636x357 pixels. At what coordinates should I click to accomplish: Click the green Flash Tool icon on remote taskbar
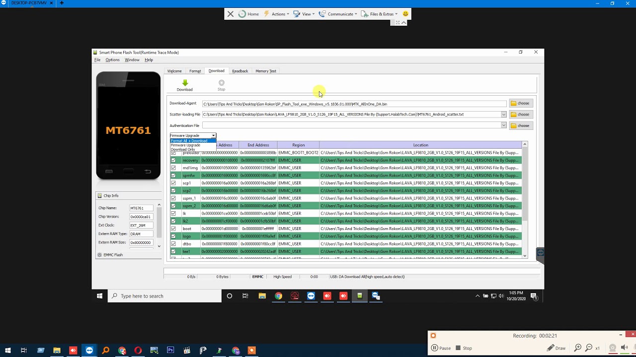[359, 296]
